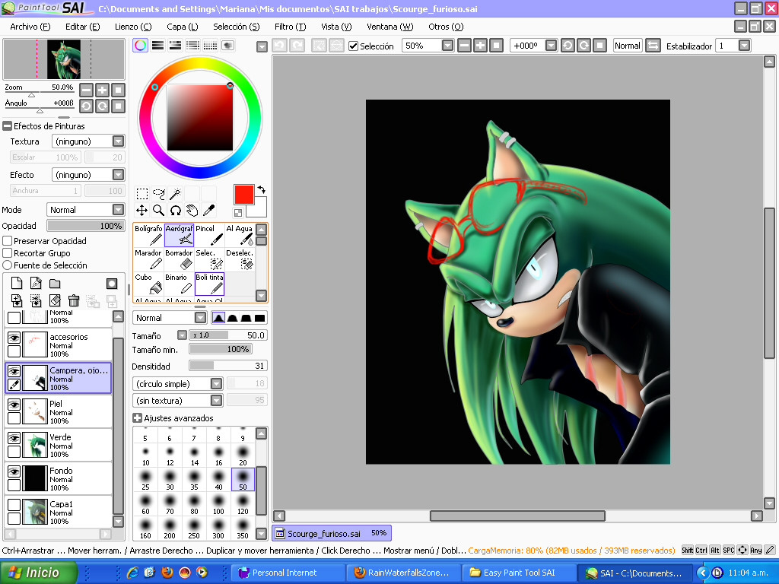Hide the accesorios layer
Screen dimensions: 779x584
pos(14,338)
